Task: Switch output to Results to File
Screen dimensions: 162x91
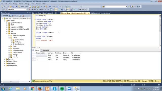Action: point(71,10)
